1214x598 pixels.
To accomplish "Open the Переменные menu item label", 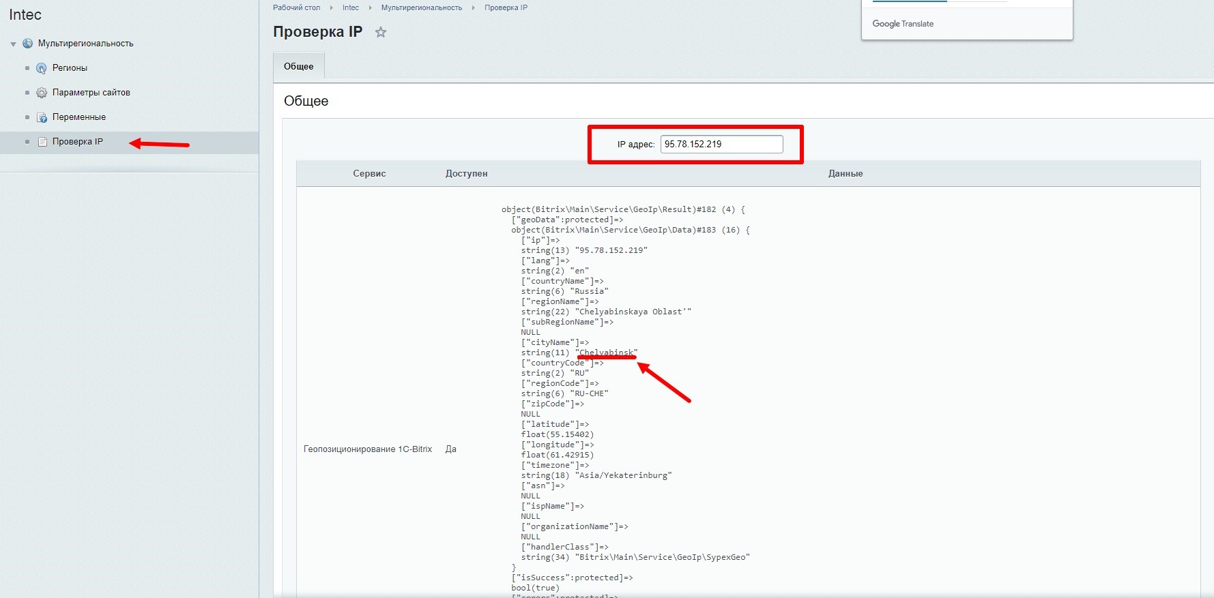I will pyautogui.click(x=79, y=117).
